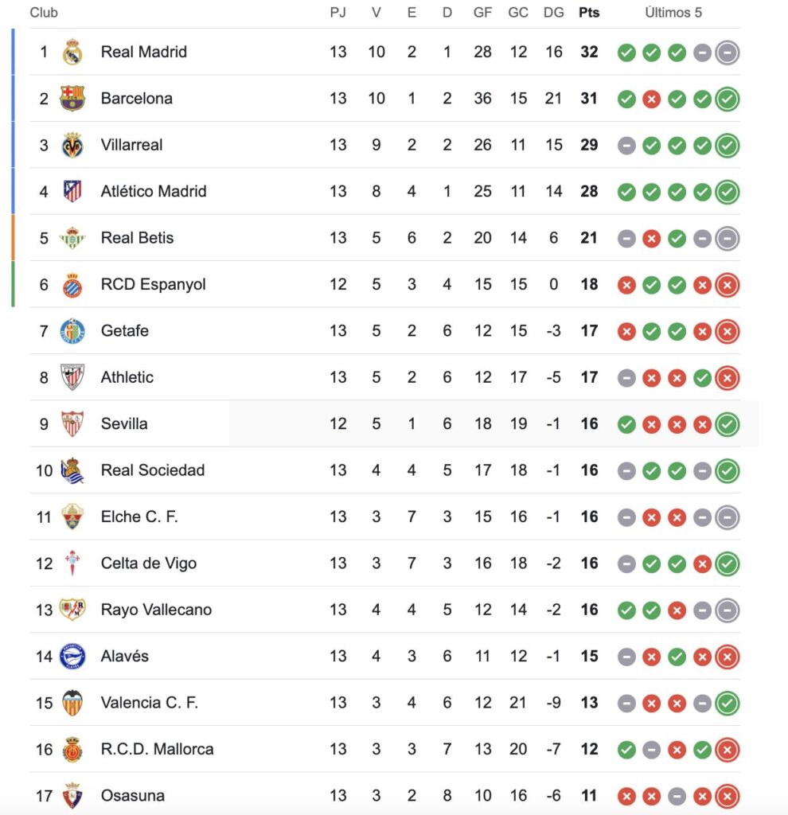Click Osasuna's latest loss indicator
This screenshot has height=815, width=788.
pos(727,795)
